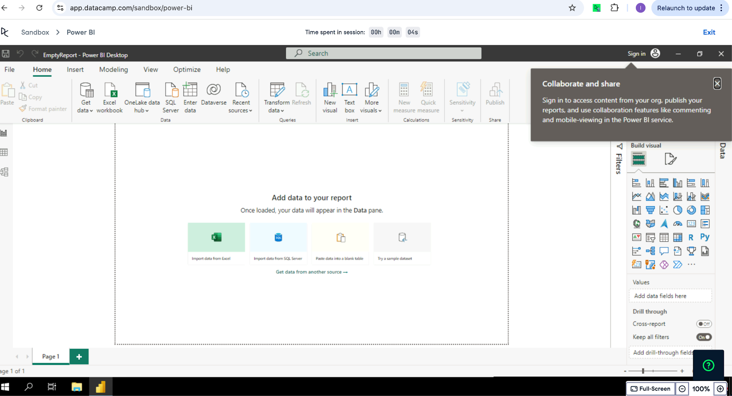Screen dimensions: 732x396
Task: Switch to Table view in the left sidebar
Action: [4, 152]
